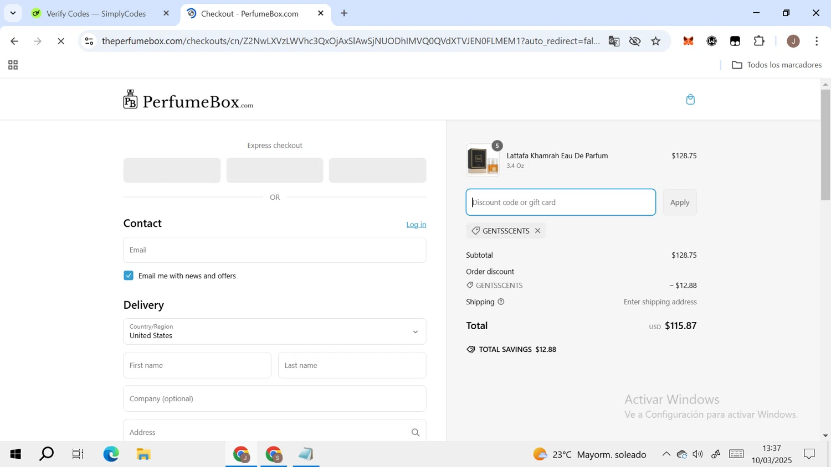The image size is (831, 467).
Task: Uncheck Email me with news and offers
Action: pos(129,276)
